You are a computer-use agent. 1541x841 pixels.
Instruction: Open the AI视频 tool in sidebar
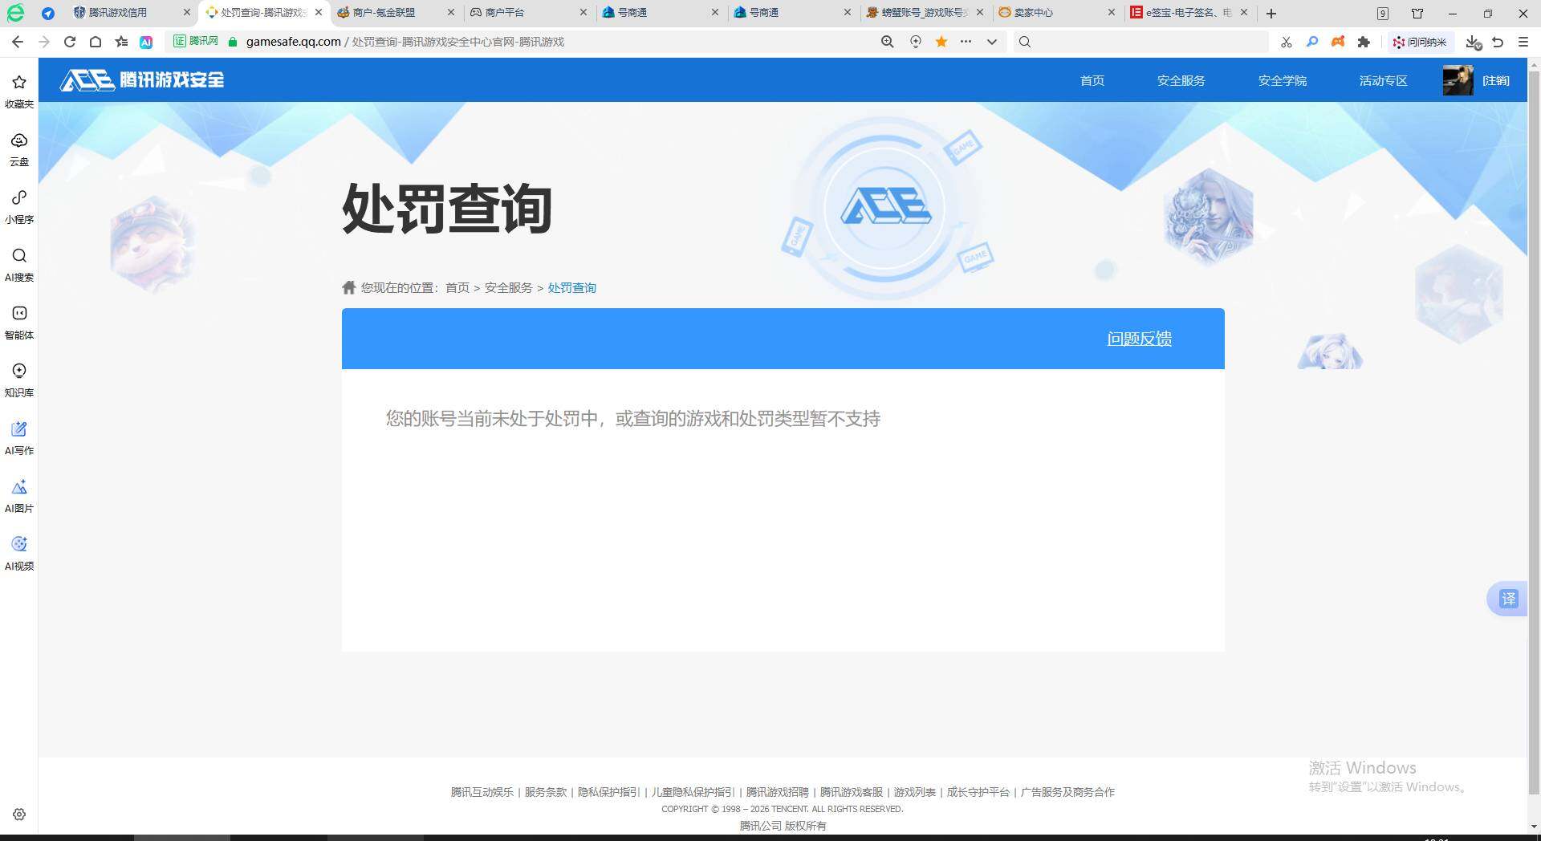18,552
